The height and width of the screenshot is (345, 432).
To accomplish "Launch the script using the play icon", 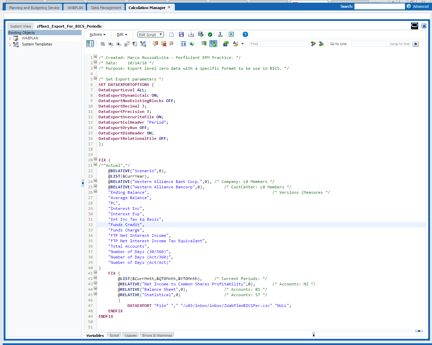I will 231,34.
